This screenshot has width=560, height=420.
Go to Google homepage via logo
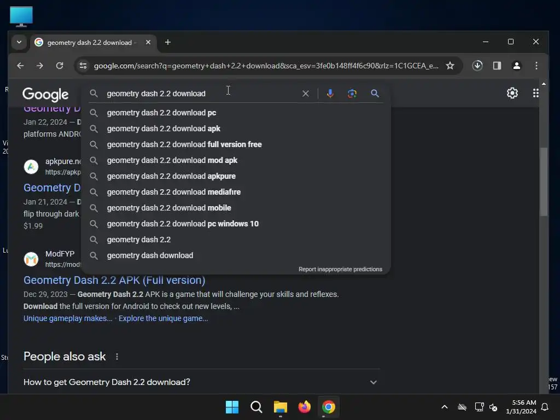pyautogui.click(x=45, y=94)
